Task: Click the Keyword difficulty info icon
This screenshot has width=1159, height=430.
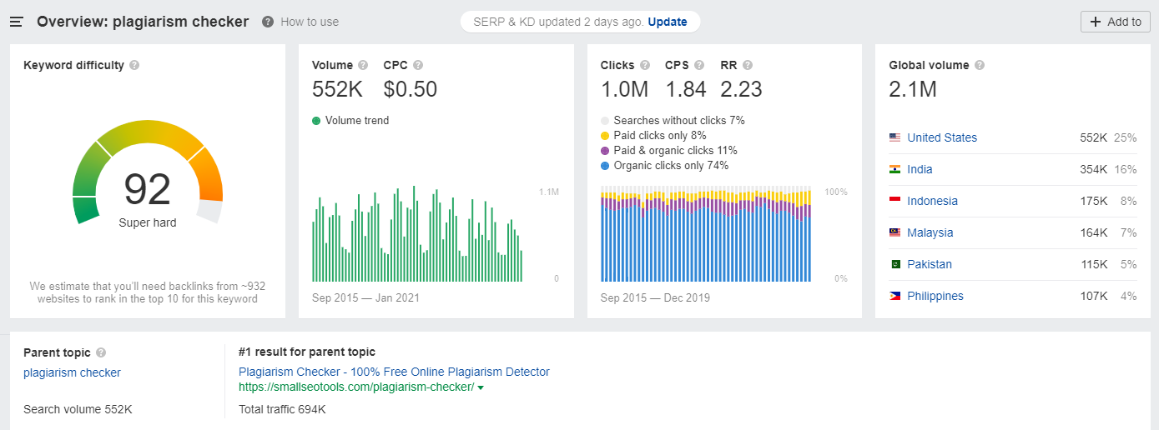Action: (134, 65)
